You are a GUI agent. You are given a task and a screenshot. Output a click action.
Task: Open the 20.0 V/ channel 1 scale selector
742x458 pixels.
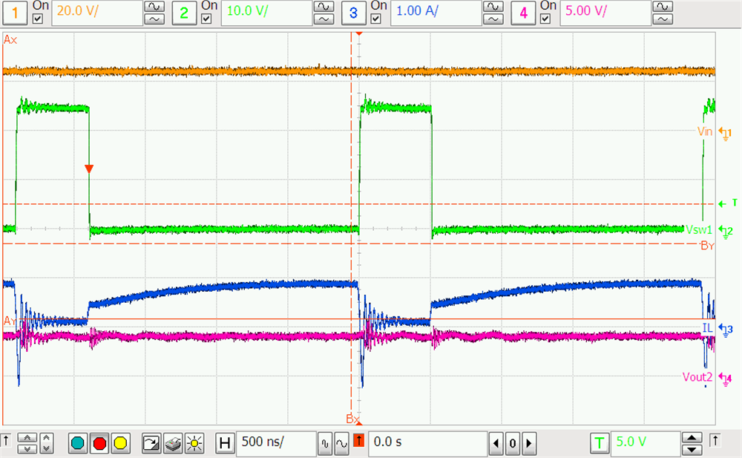[x=96, y=12]
